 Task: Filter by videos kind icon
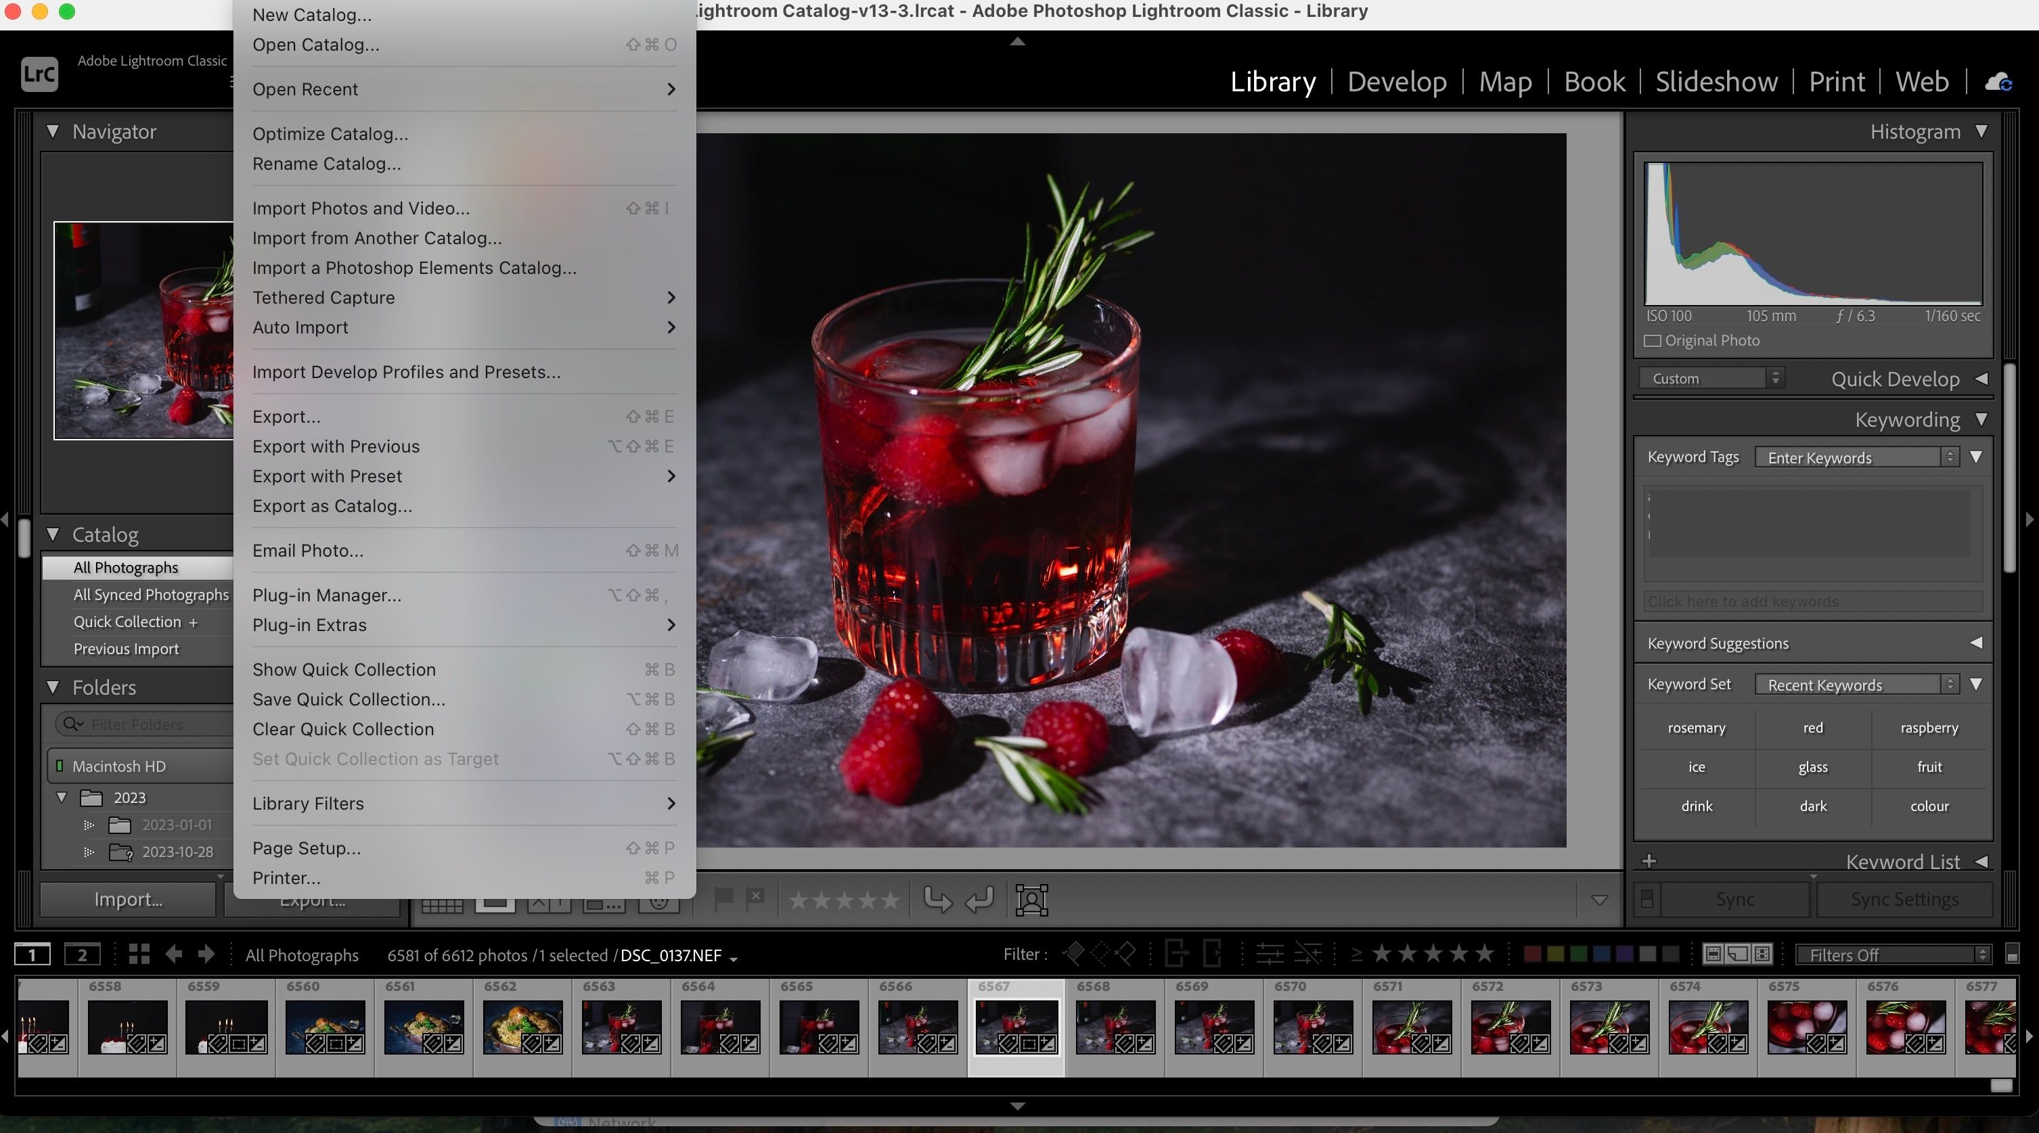coord(1762,954)
